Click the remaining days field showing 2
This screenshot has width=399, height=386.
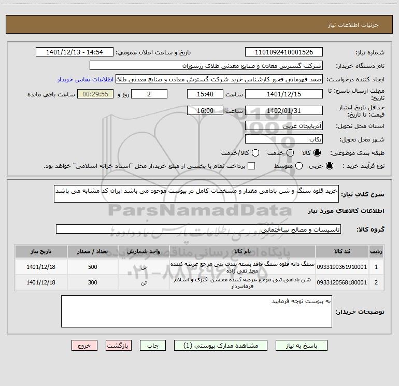(x=149, y=94)
